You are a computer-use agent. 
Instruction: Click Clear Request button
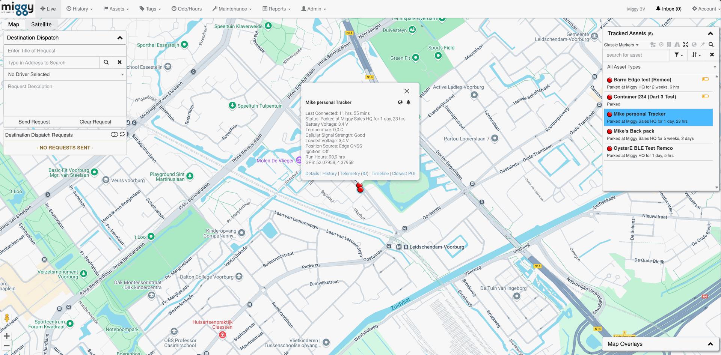point(95,122)
